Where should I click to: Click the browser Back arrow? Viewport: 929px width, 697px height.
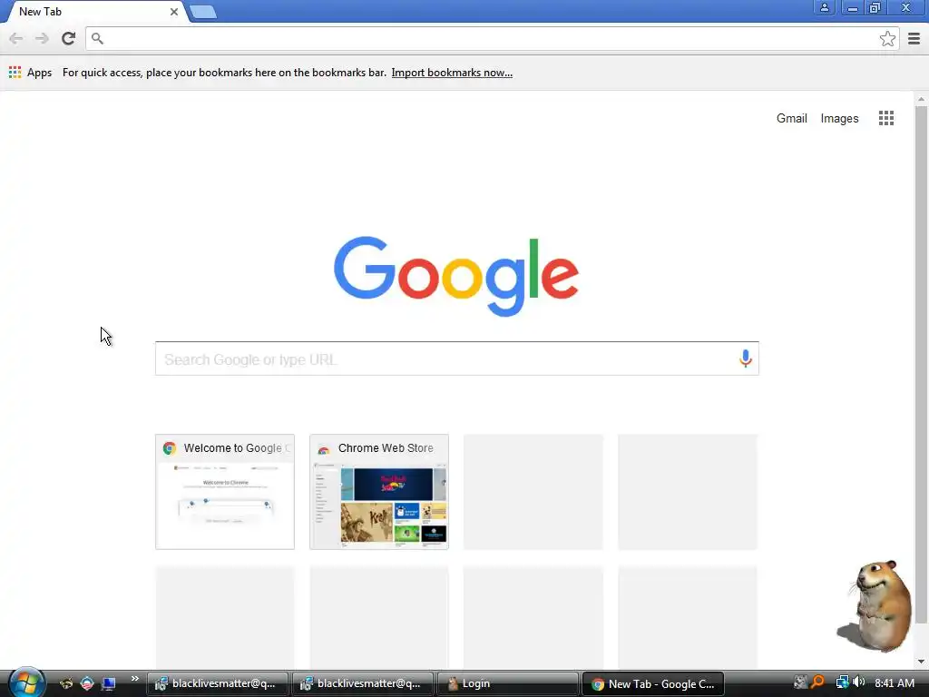tap(16, 38)
